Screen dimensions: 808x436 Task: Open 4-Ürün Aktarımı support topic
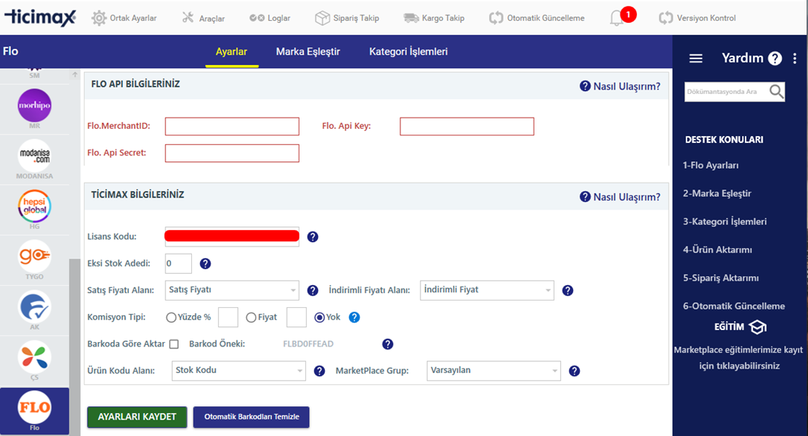[718, 249]
